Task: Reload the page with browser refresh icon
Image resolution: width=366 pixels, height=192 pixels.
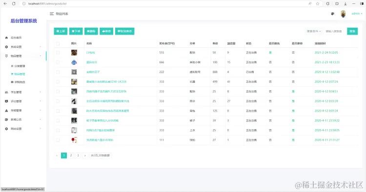Action: 14,4
